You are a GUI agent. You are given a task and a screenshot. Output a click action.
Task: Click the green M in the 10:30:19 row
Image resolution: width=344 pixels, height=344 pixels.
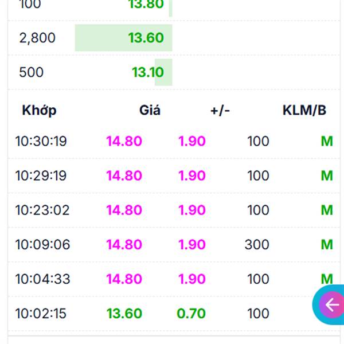coord(327,141)
